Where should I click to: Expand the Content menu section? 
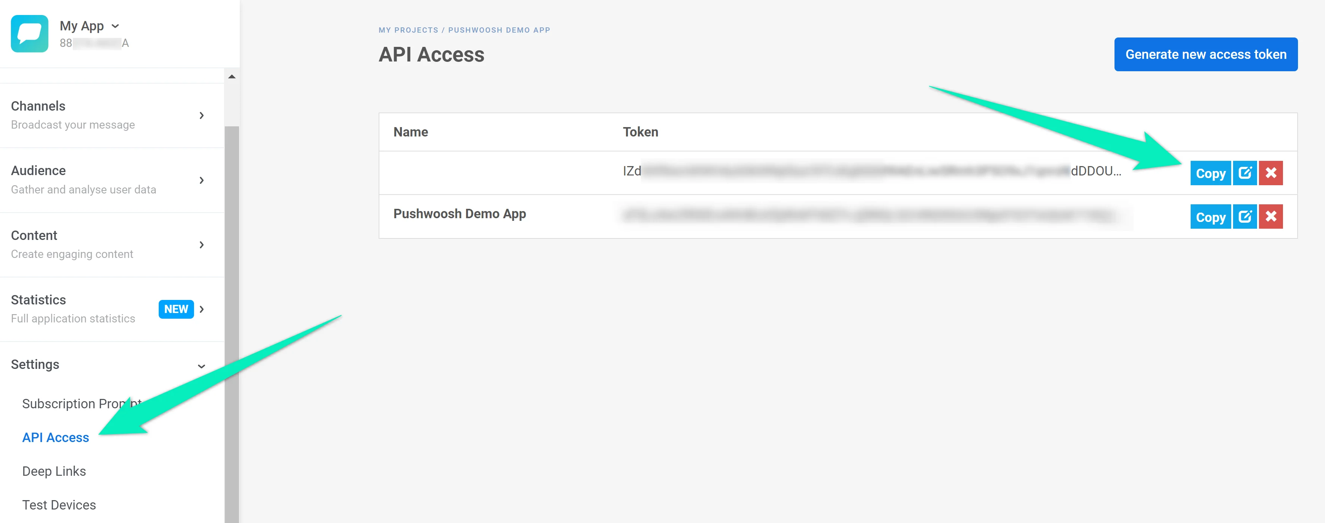coord(202,245)
